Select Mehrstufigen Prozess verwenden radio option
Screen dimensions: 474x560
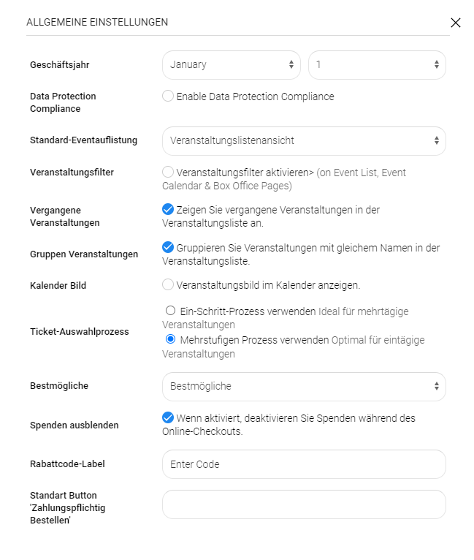click(x=170, y=339)
